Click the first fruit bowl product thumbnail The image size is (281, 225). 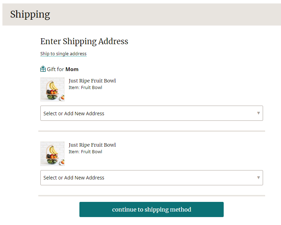point(52,89)
